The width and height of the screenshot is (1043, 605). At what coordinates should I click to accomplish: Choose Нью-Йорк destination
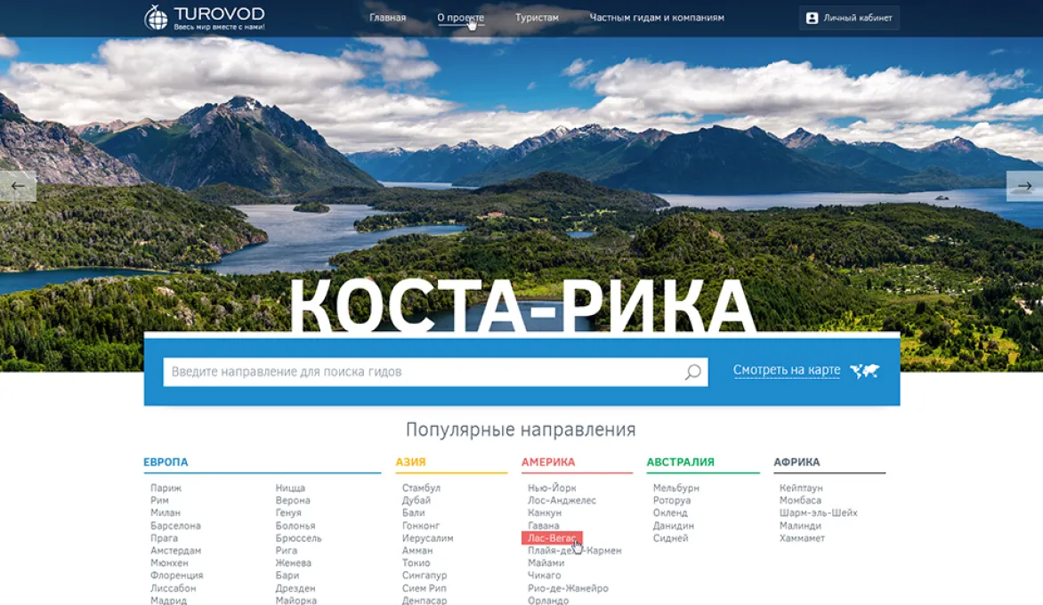(x=552, y=488)
